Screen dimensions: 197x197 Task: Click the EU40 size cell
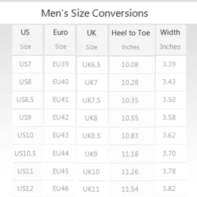[x=60, y=82]
